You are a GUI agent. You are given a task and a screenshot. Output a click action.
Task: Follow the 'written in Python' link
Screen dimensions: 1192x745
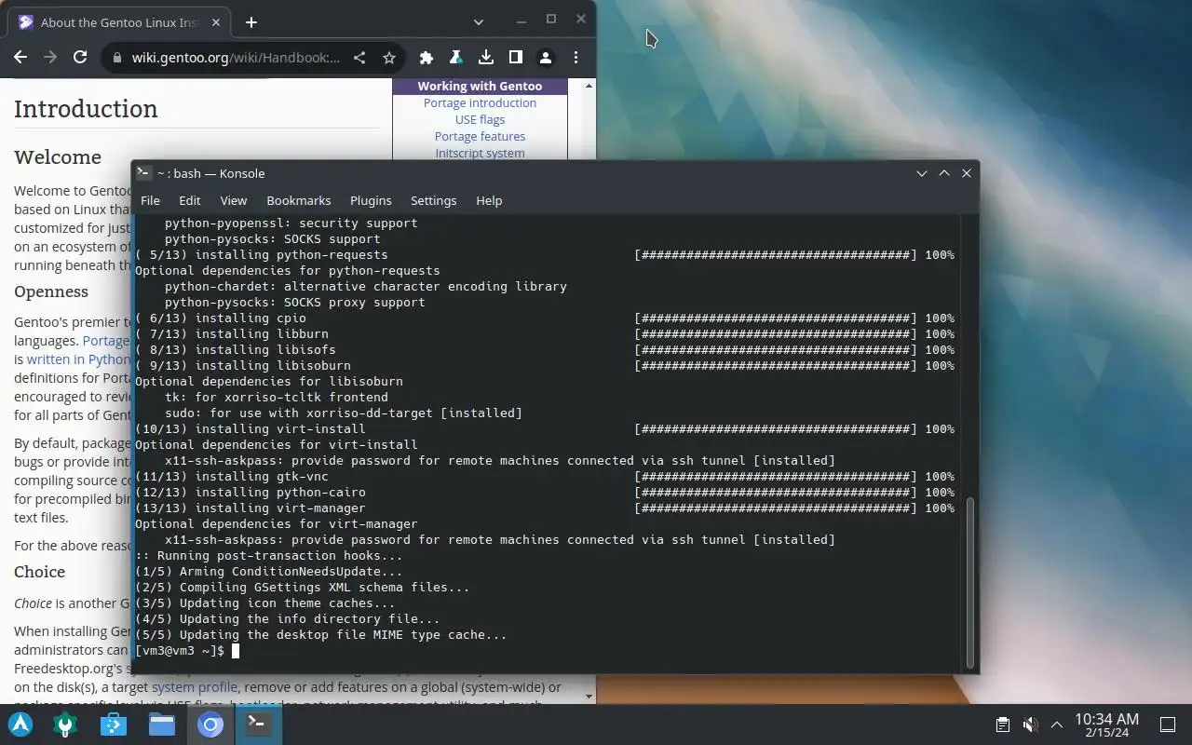(78, 359)
